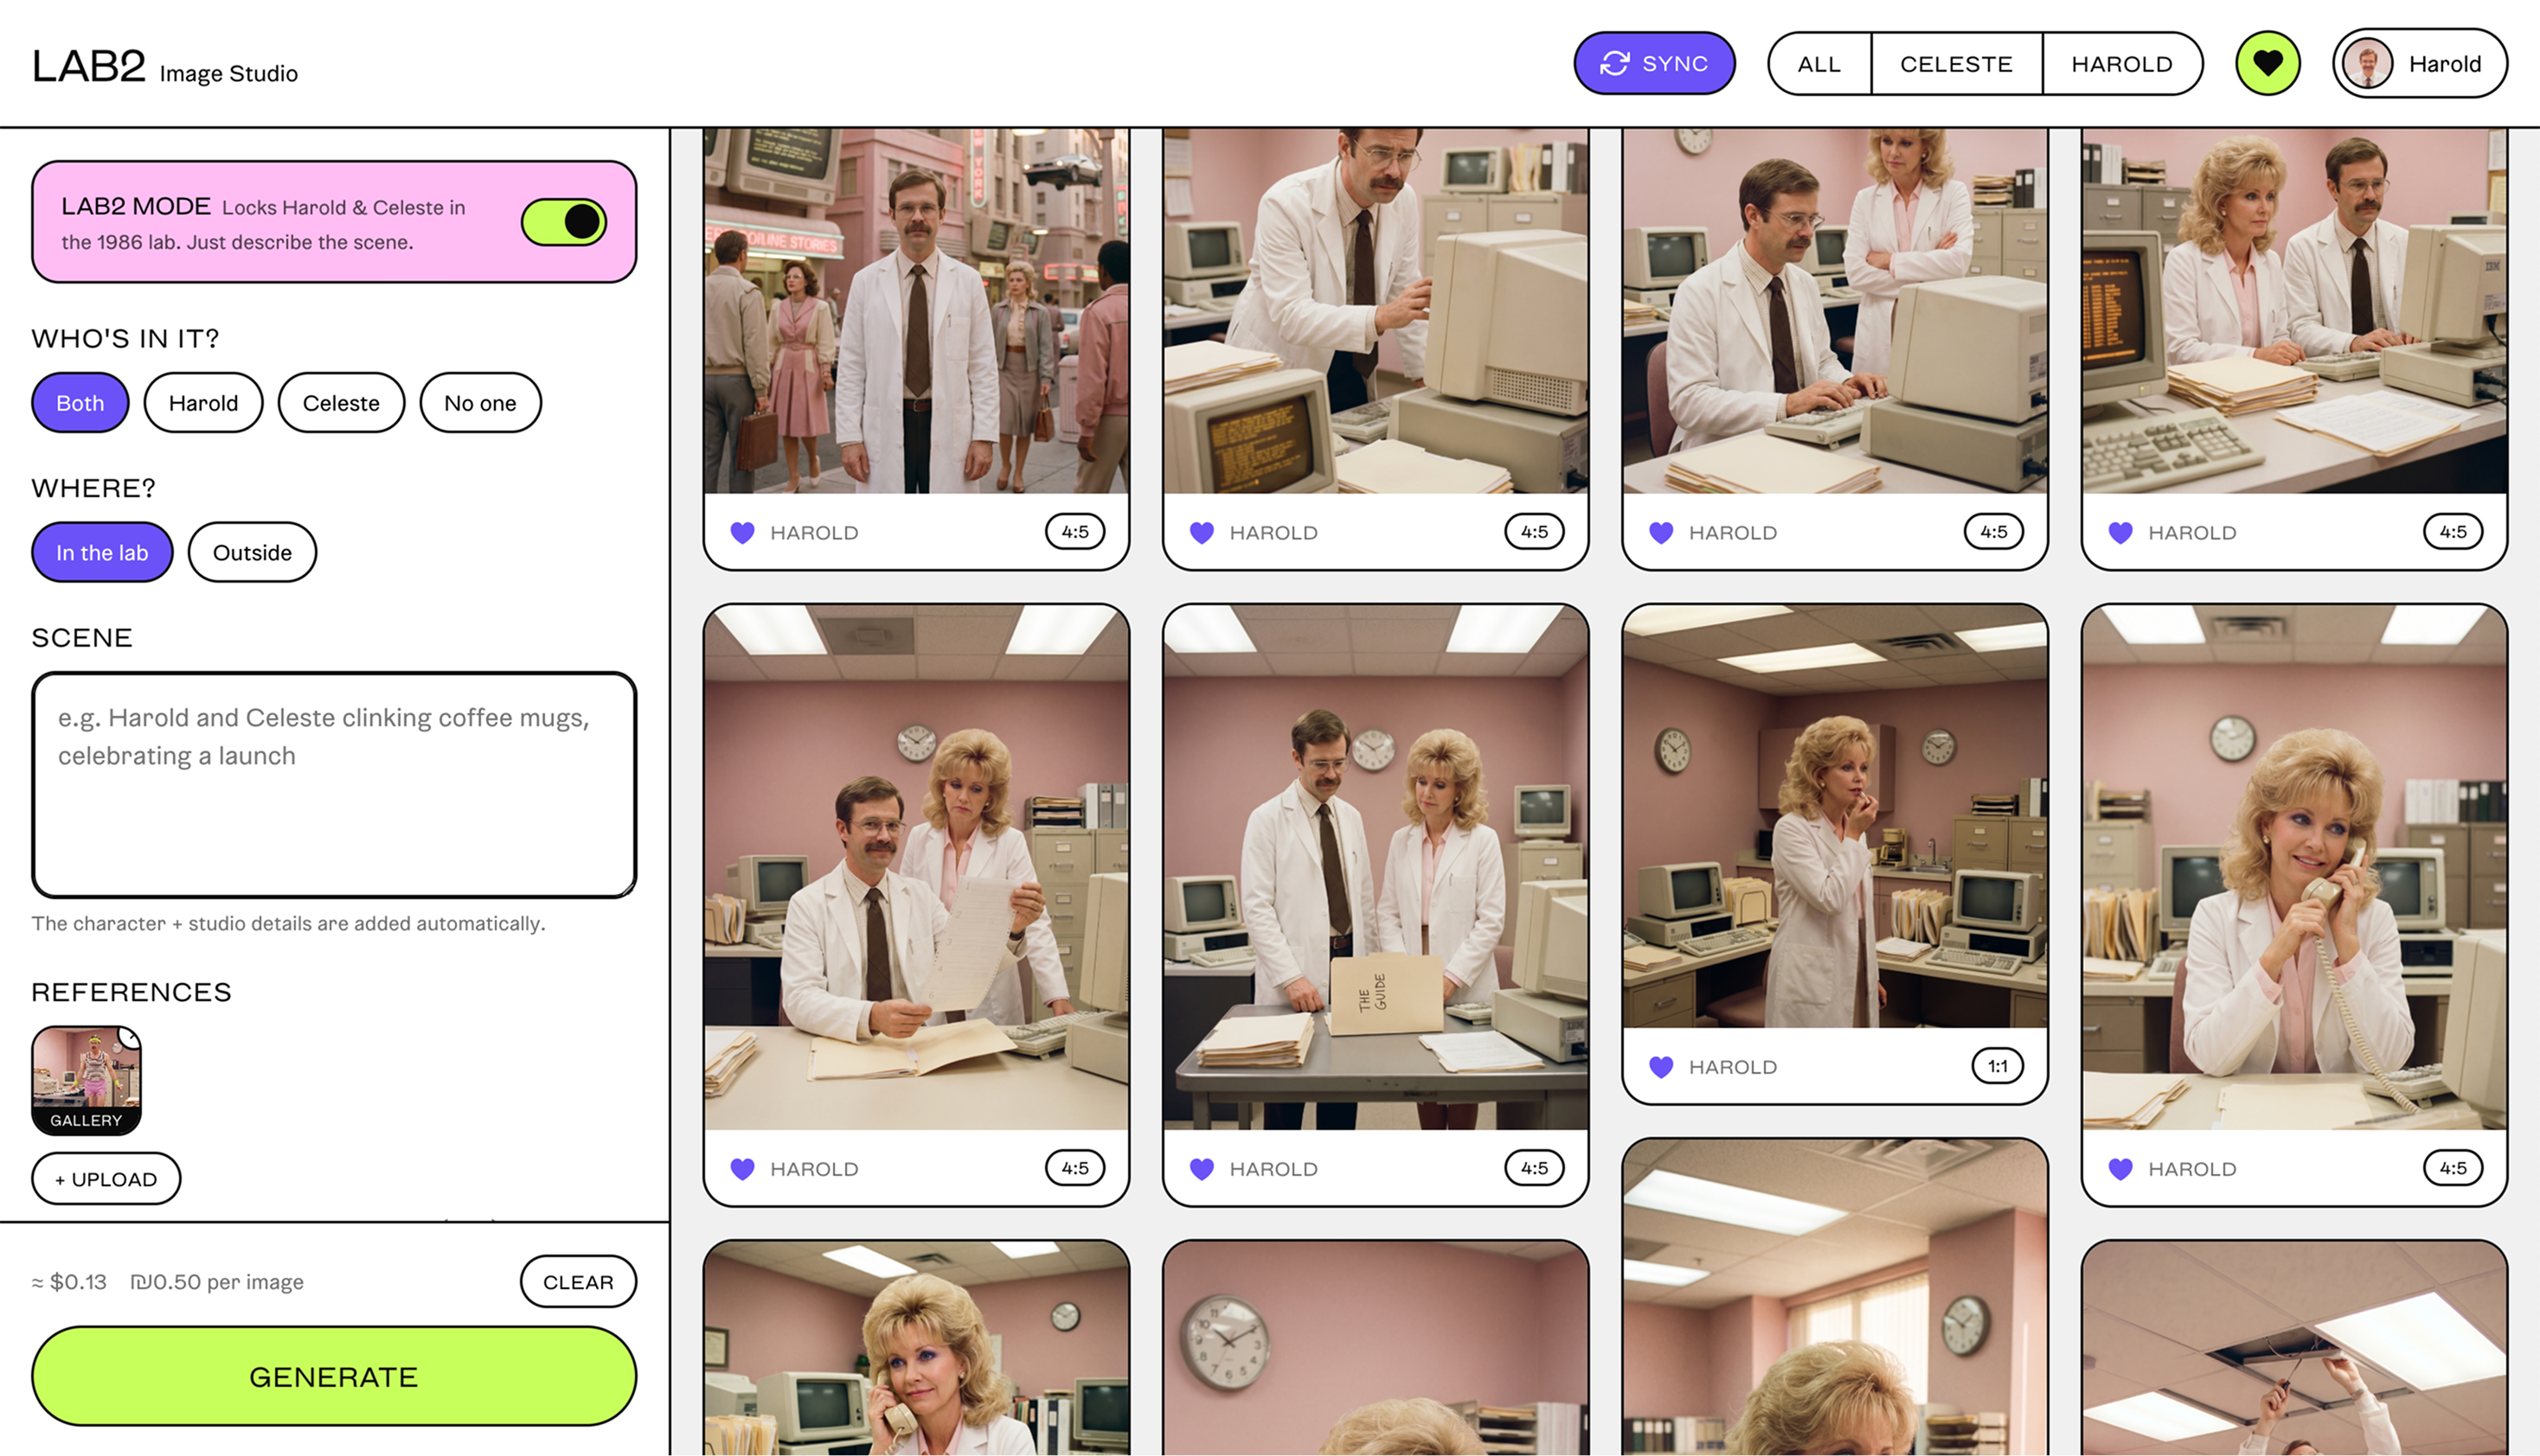The height and width of the screenshot is (1456, 2540).
Task: Toggle heart on the street scene with flying car
Action: (x=742, y=532)
